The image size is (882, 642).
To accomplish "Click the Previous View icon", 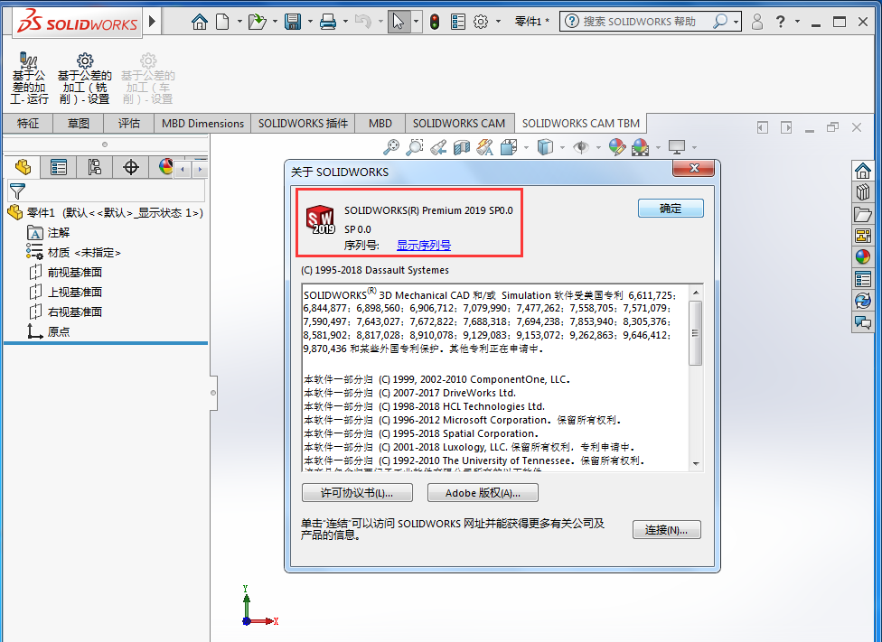I will point(438,147).
